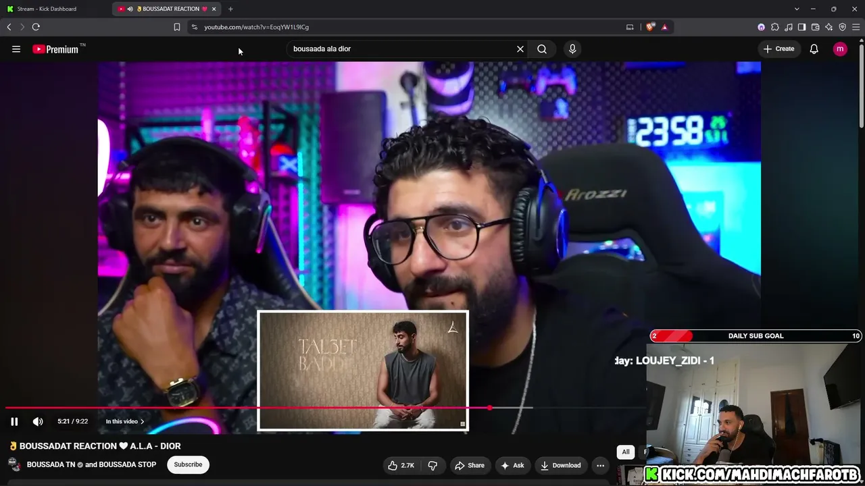The image size is (865, 486).
Task: Share this video
Action: pyautogui.click(x=470, y=465)
